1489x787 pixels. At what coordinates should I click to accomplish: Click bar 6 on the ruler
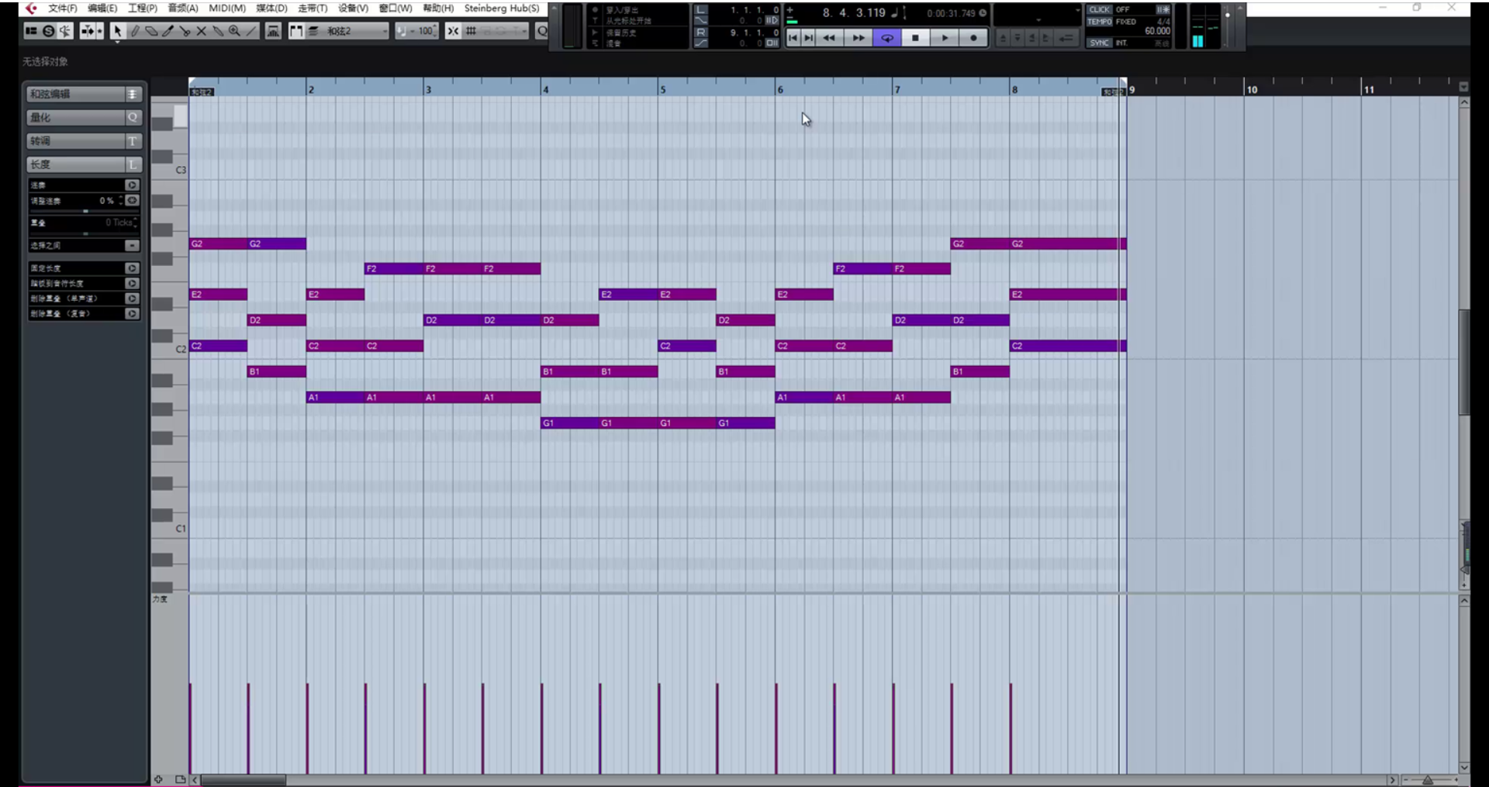780,89
